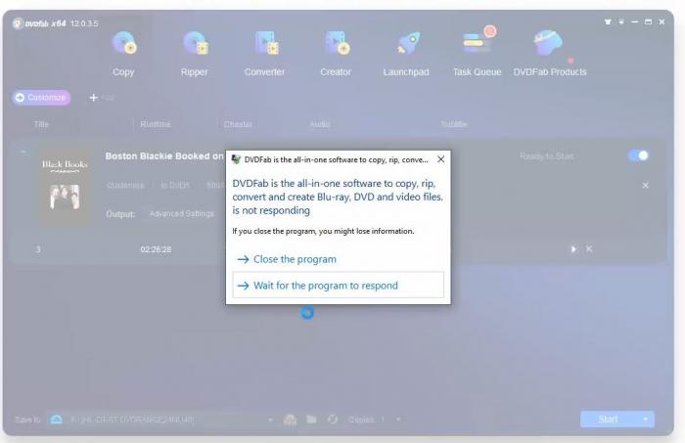Click the Black Books cover thumbnail
Viewport: 685px width, 443px height.
[65, 187]
